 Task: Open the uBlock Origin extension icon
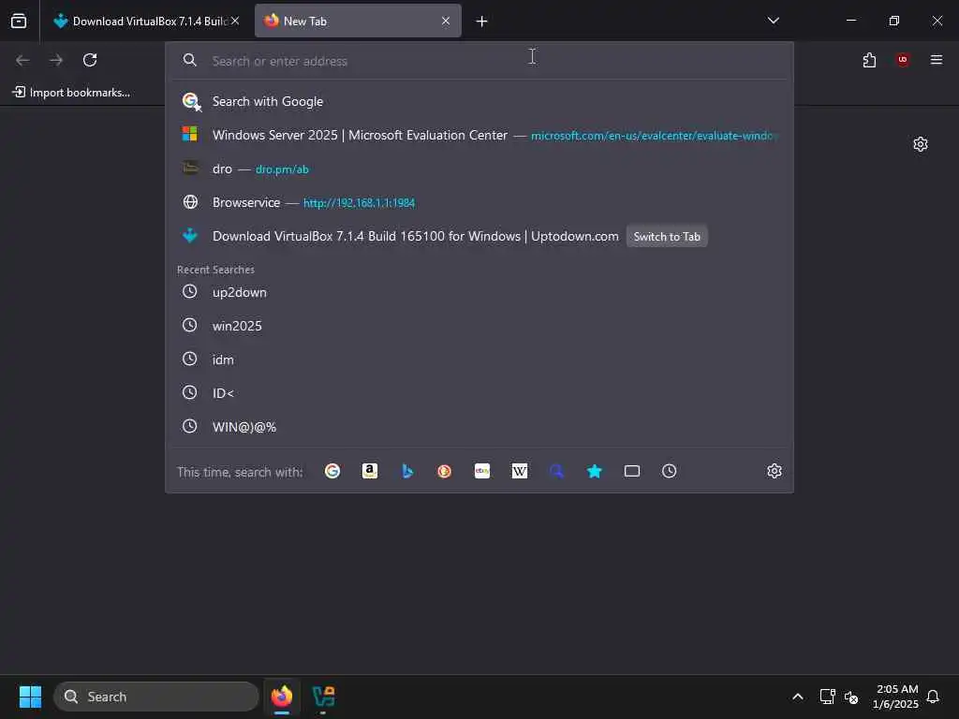click(x=903, y=60)
